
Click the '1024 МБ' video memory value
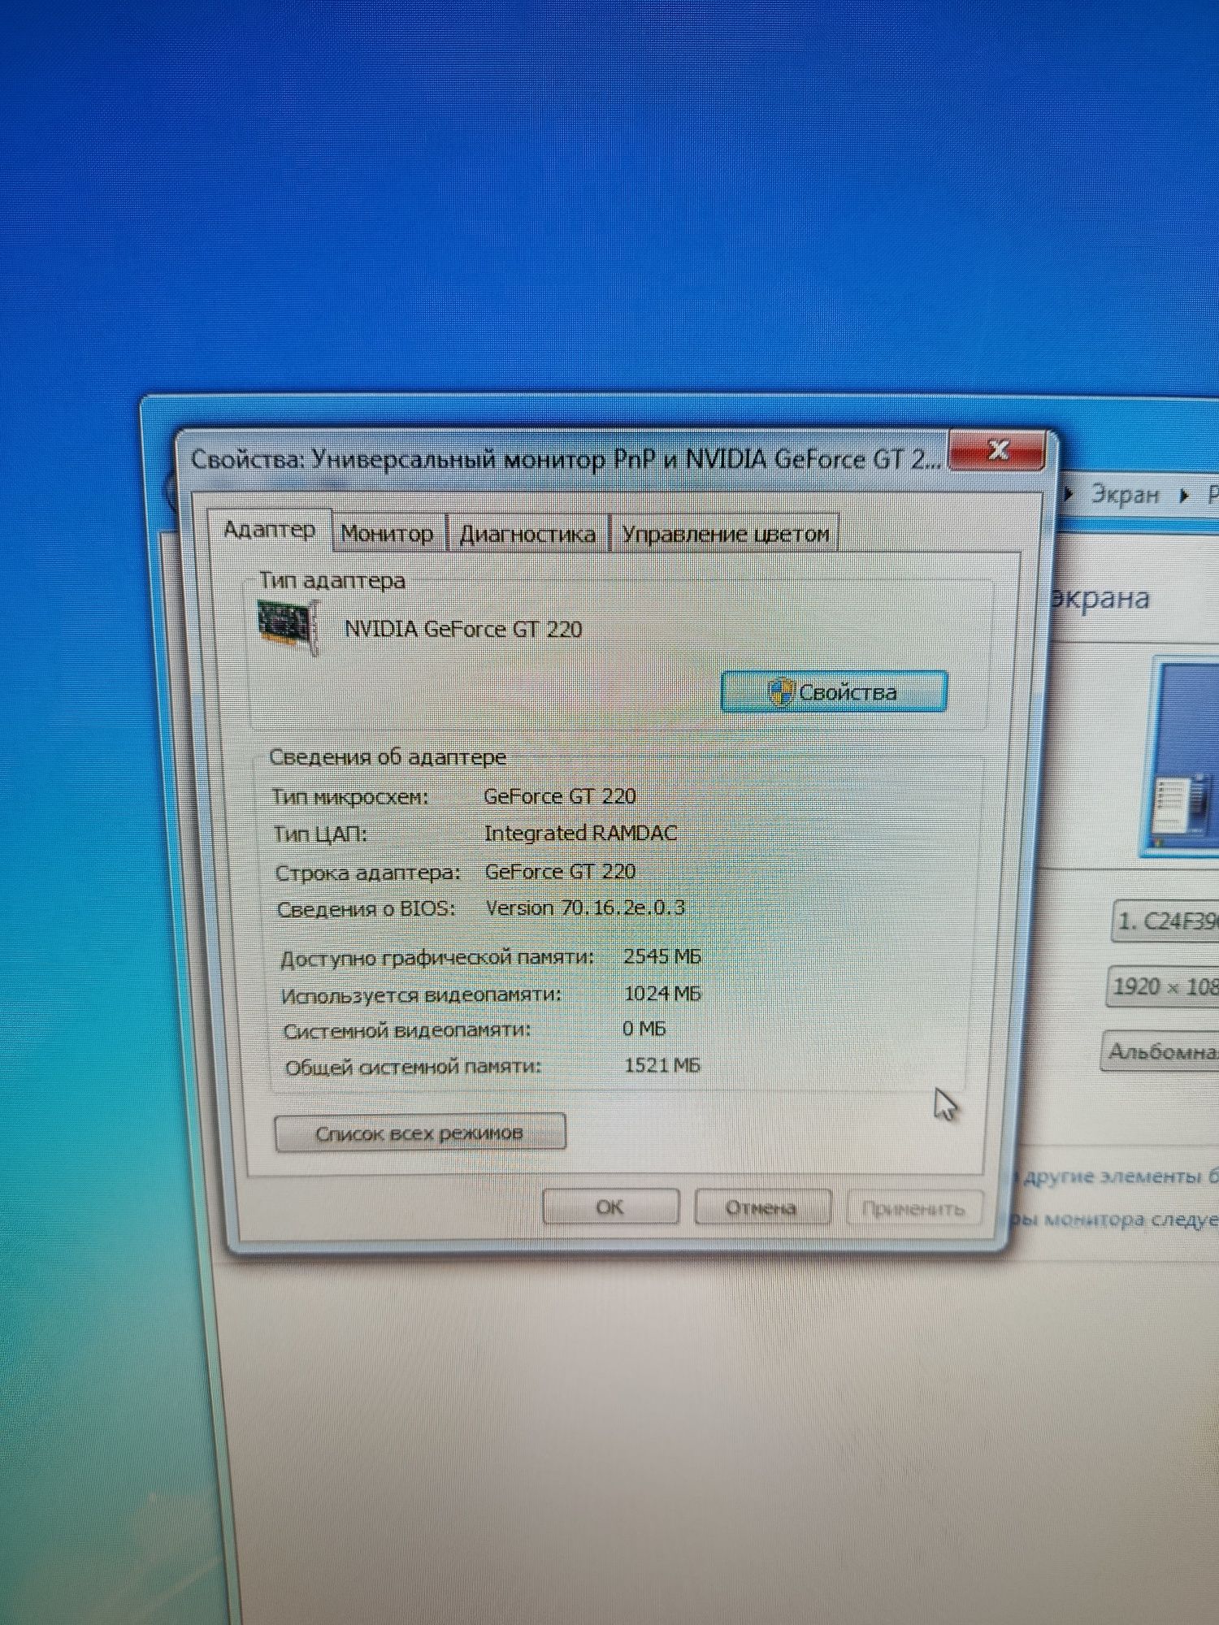click(x=662, y=994)
